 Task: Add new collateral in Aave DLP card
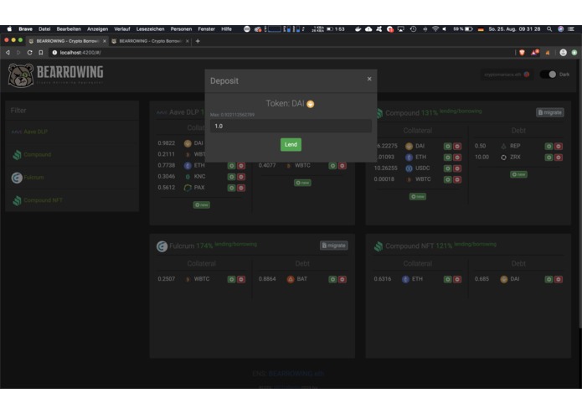pyautogui.click(x=202, y=205)
